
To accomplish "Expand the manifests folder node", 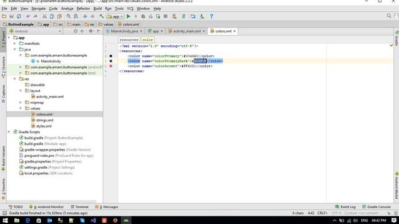I will (15, 44).
